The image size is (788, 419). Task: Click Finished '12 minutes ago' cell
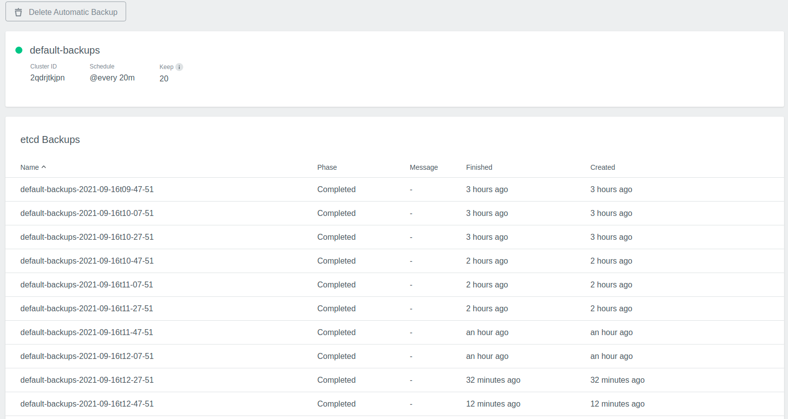[493, 404]
